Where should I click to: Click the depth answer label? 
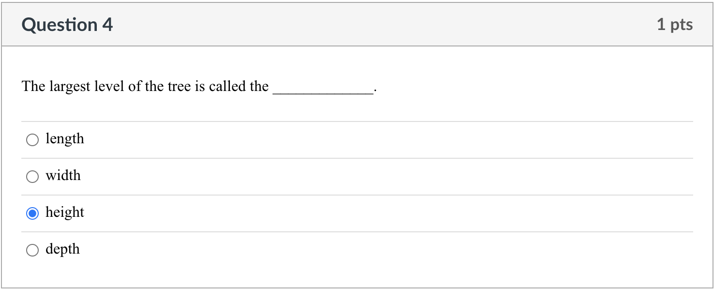tap(62, 250)
